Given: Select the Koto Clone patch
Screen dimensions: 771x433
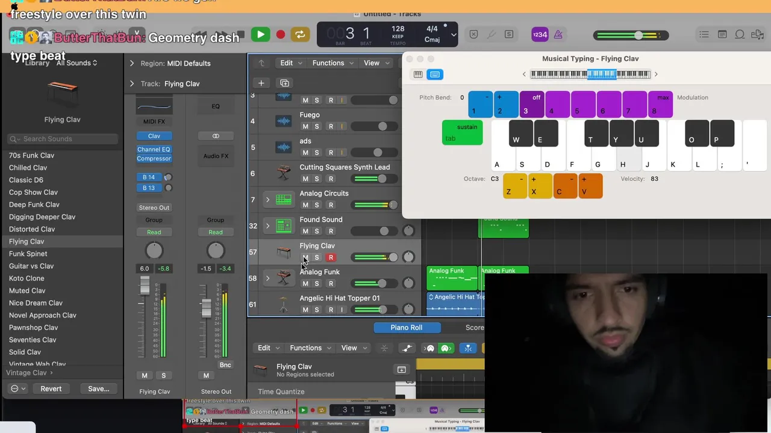Looking at the screenshot, I should [x=27, y=278].
